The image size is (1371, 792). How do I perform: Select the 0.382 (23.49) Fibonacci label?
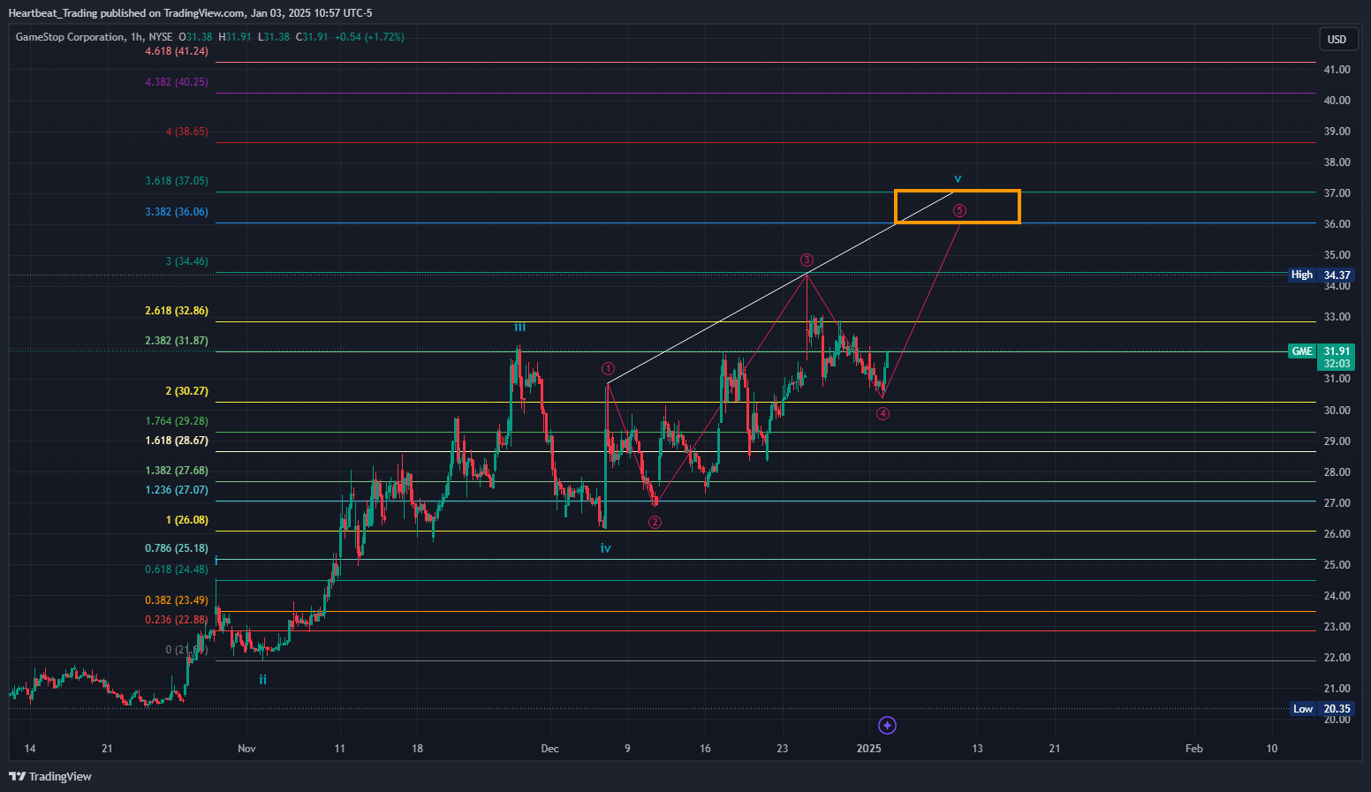tap(177, 600)
